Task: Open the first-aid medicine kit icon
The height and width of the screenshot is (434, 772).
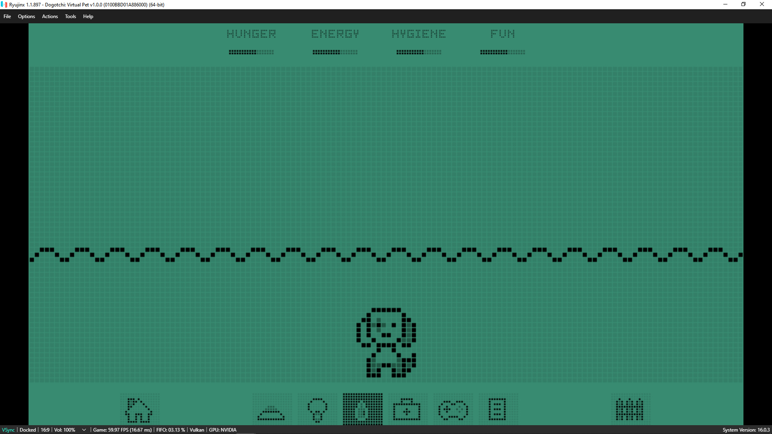Action: (x=407, y=410)
